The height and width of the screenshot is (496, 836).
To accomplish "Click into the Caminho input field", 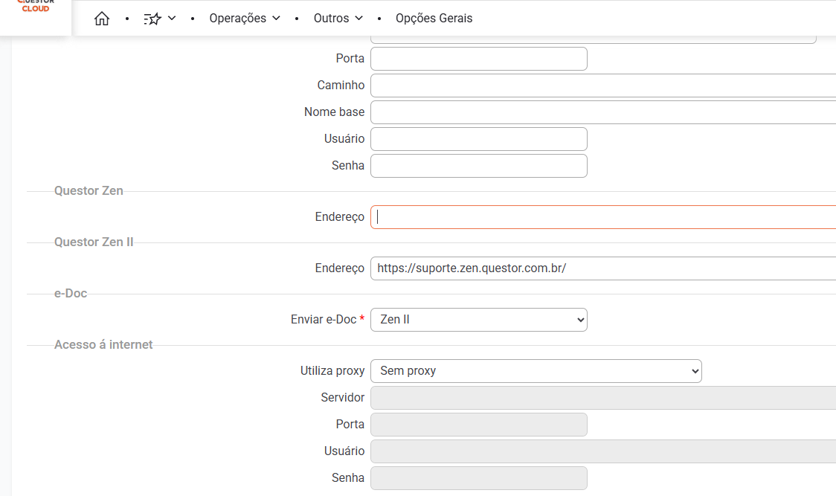I will 603,86.
